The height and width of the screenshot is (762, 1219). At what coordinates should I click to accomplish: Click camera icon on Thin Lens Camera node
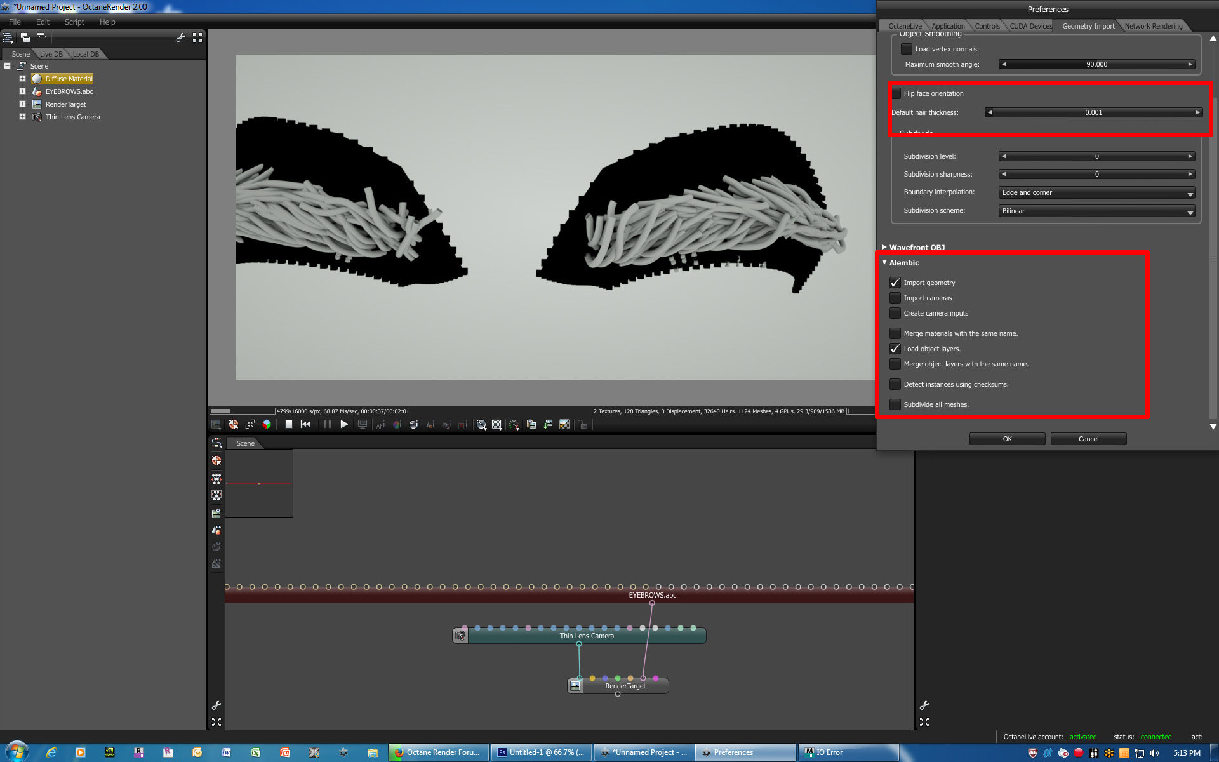(x=460, y=636)
